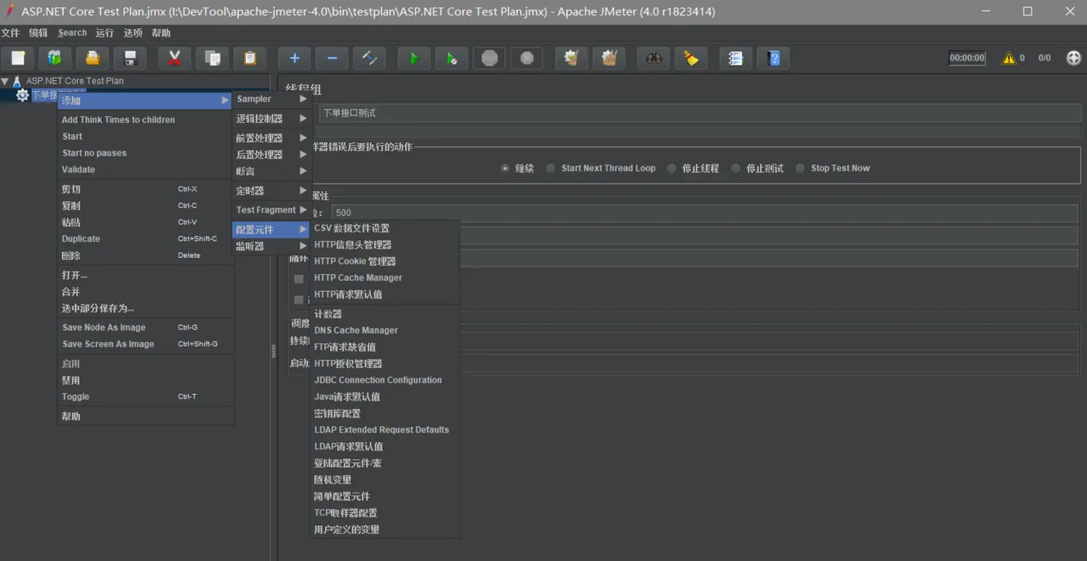Choose the 停止线程 radio option

(x=671, y=168)
